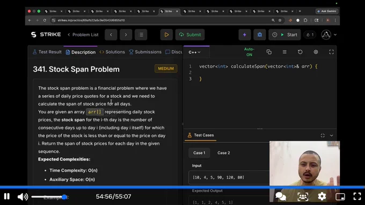
Task: Open the C++ language dropdown
Action: click(x=195, y=52)
